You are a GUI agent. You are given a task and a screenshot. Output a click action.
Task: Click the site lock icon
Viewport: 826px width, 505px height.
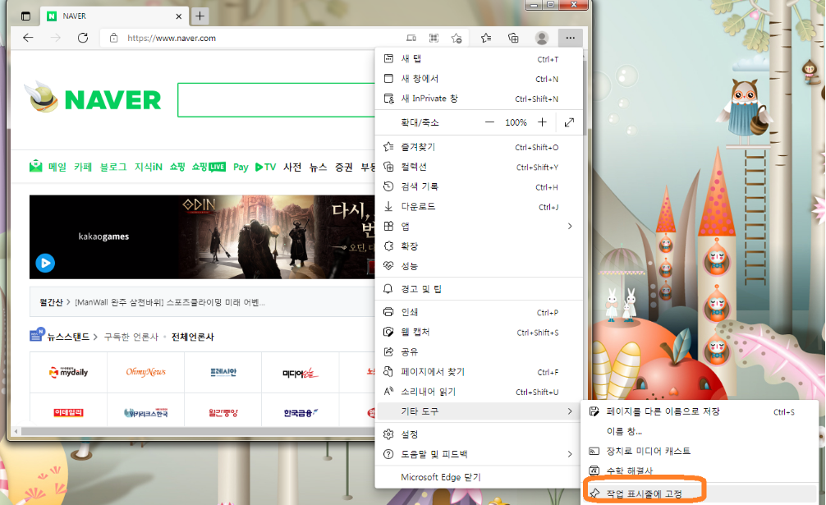113,38
